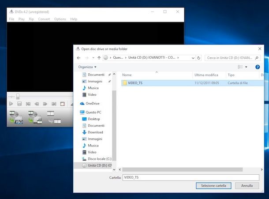Select the VIDEO_TS folder

pos(192,83)
